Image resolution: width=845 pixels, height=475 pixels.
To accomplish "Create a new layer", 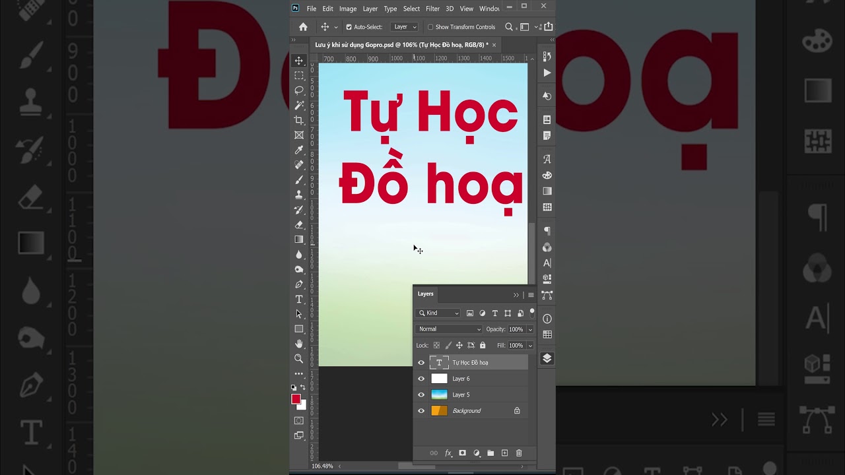I will pos(505,453).
